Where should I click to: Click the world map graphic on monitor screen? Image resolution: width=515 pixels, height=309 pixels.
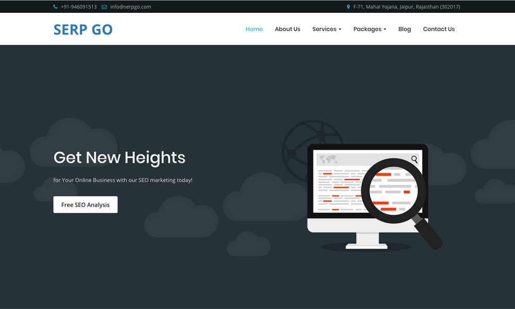point(328,159)
